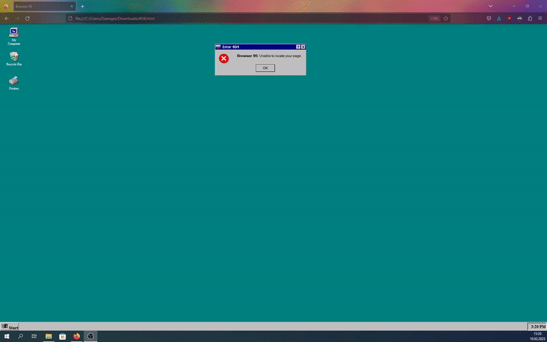Expand the list all tabs chevron
Screen dimensions: 547x342
[x=490, y=6]
